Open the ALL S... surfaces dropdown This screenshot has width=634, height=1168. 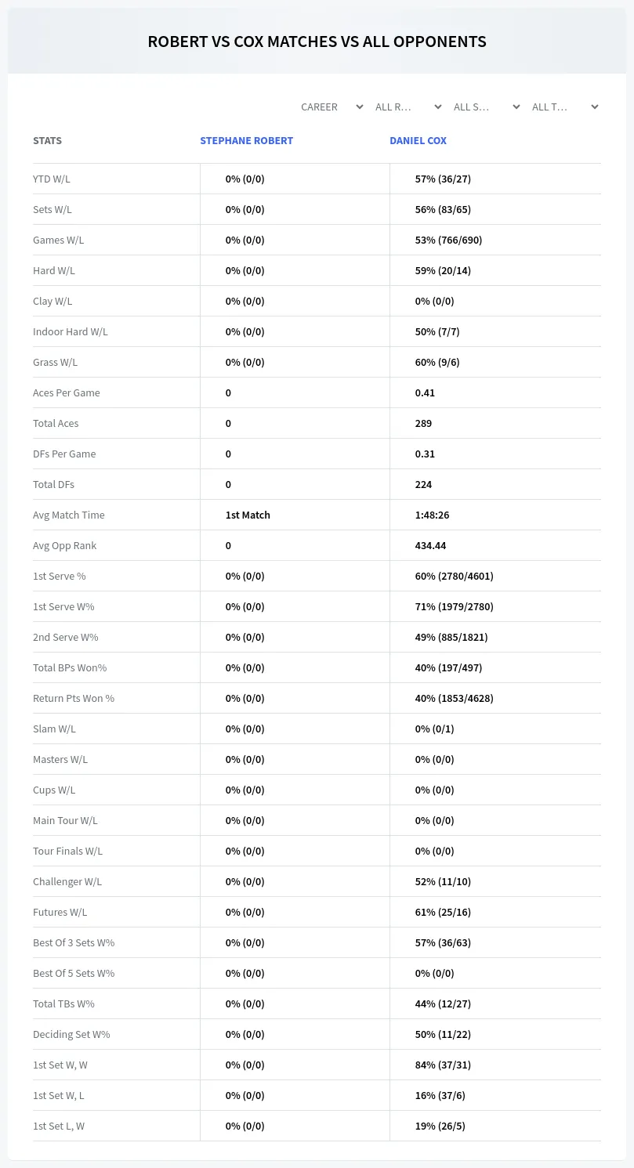(x=486, y=107)
